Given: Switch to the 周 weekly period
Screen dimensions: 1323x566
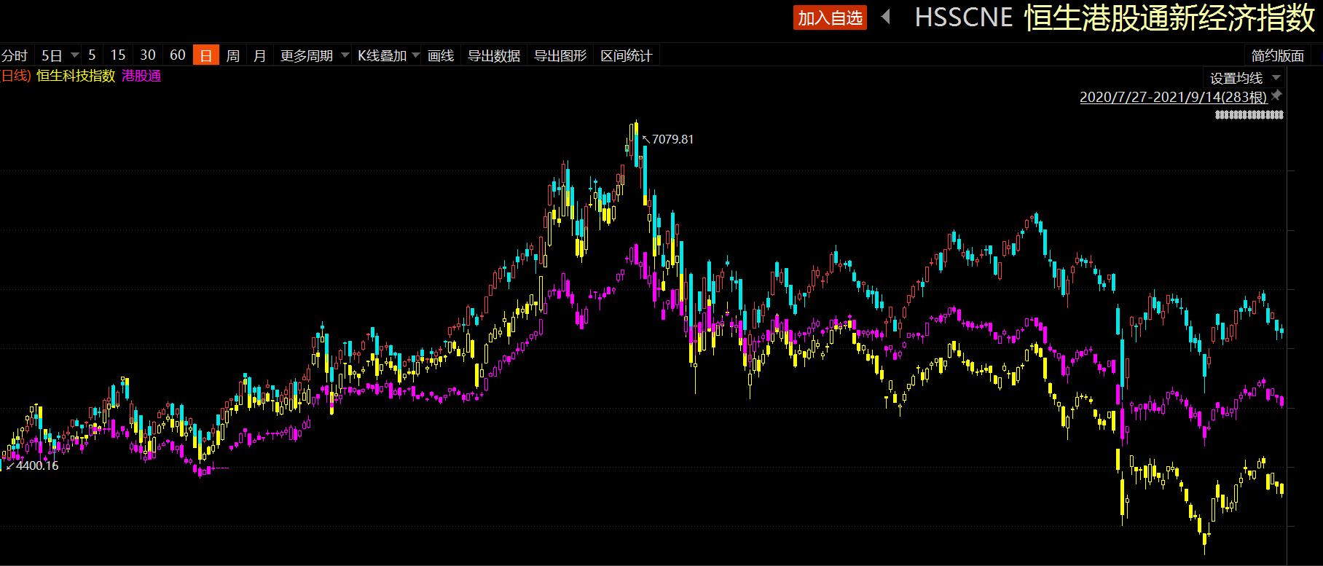Looking at the screenshot, I should pos(233,55).
